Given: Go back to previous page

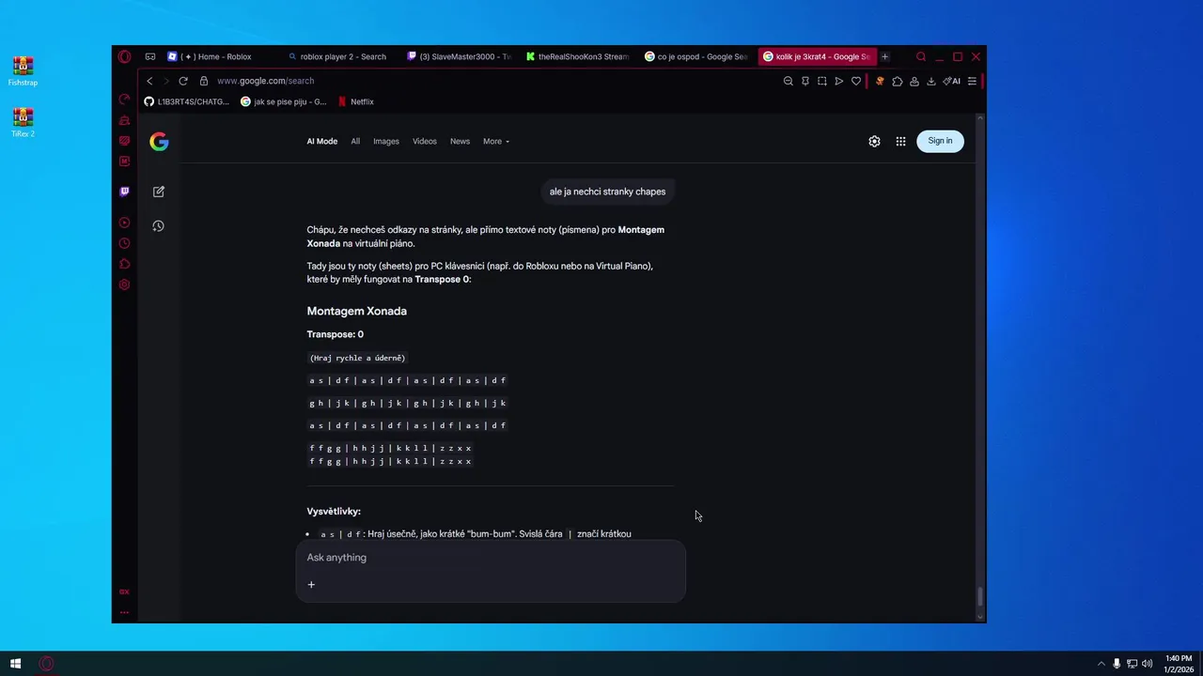Looking at the screenshot, I should (149, 81).
